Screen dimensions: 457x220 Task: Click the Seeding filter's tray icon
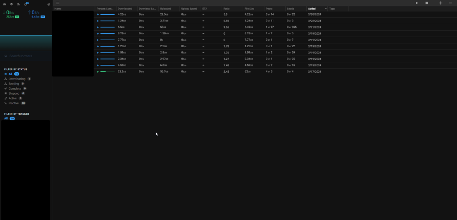tap(5, 84)
